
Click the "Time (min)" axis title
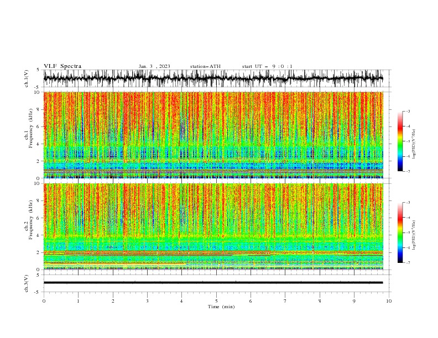click(x=221, y=307)
